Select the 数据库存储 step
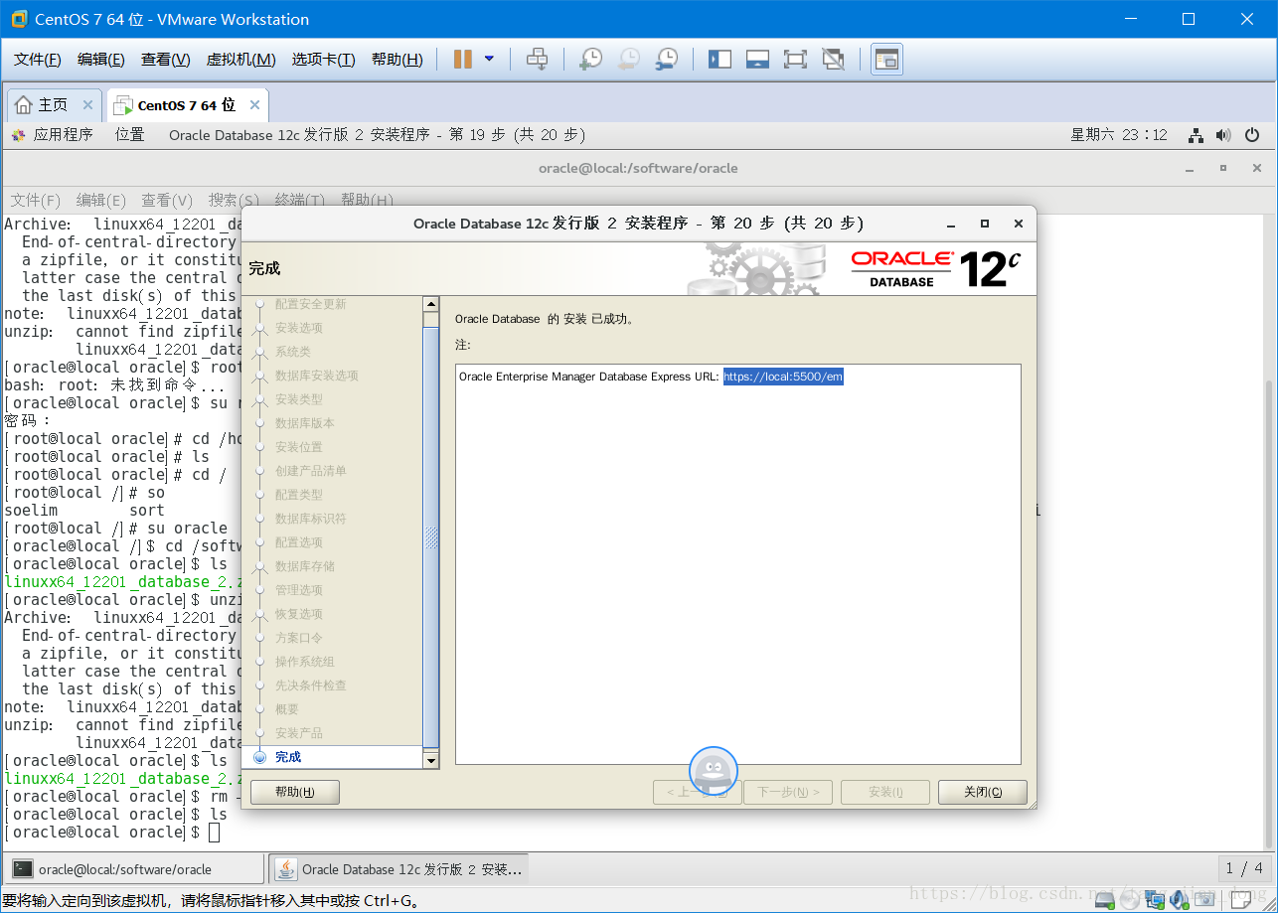This screenshot has height=913, width=1278. tap(305, 566)
